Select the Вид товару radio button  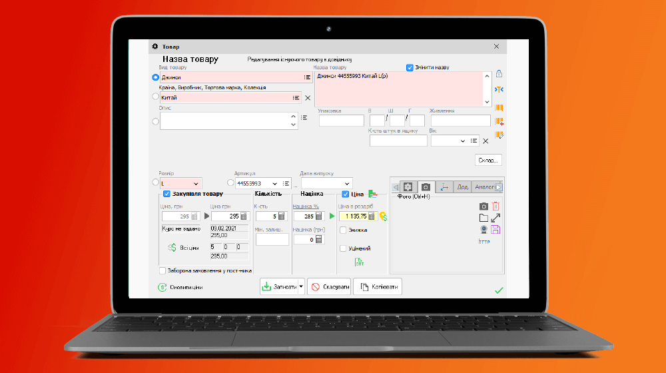coord(156,77)
